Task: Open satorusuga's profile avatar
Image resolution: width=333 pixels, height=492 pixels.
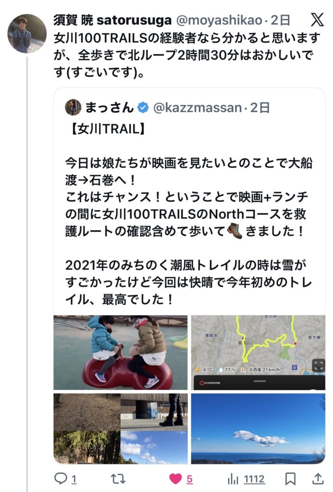Action: click(27, 34)
